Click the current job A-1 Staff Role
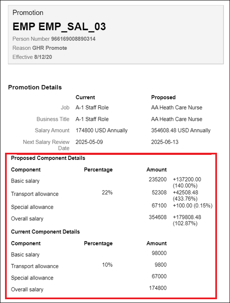The width and height of the screenshot is (230, 303). coord(92,107)
